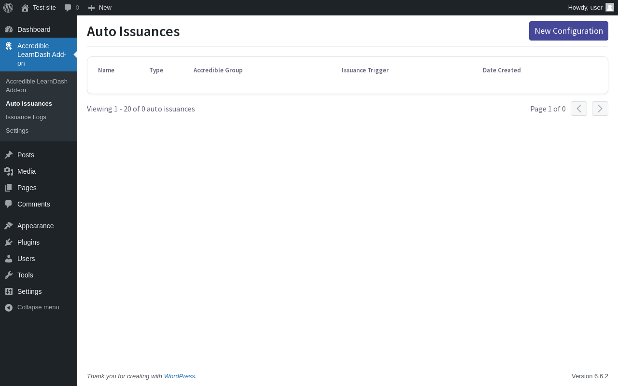Viewport: 618px width, 386px height.
Task: Open Appearance menu
Action: click(39, 226)
